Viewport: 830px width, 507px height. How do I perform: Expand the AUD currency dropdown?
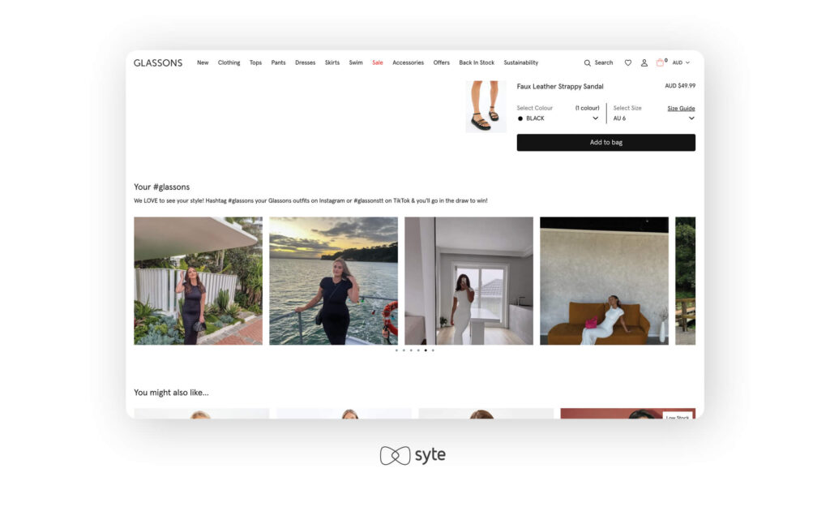pyautogui.click(x=681, y=62)
